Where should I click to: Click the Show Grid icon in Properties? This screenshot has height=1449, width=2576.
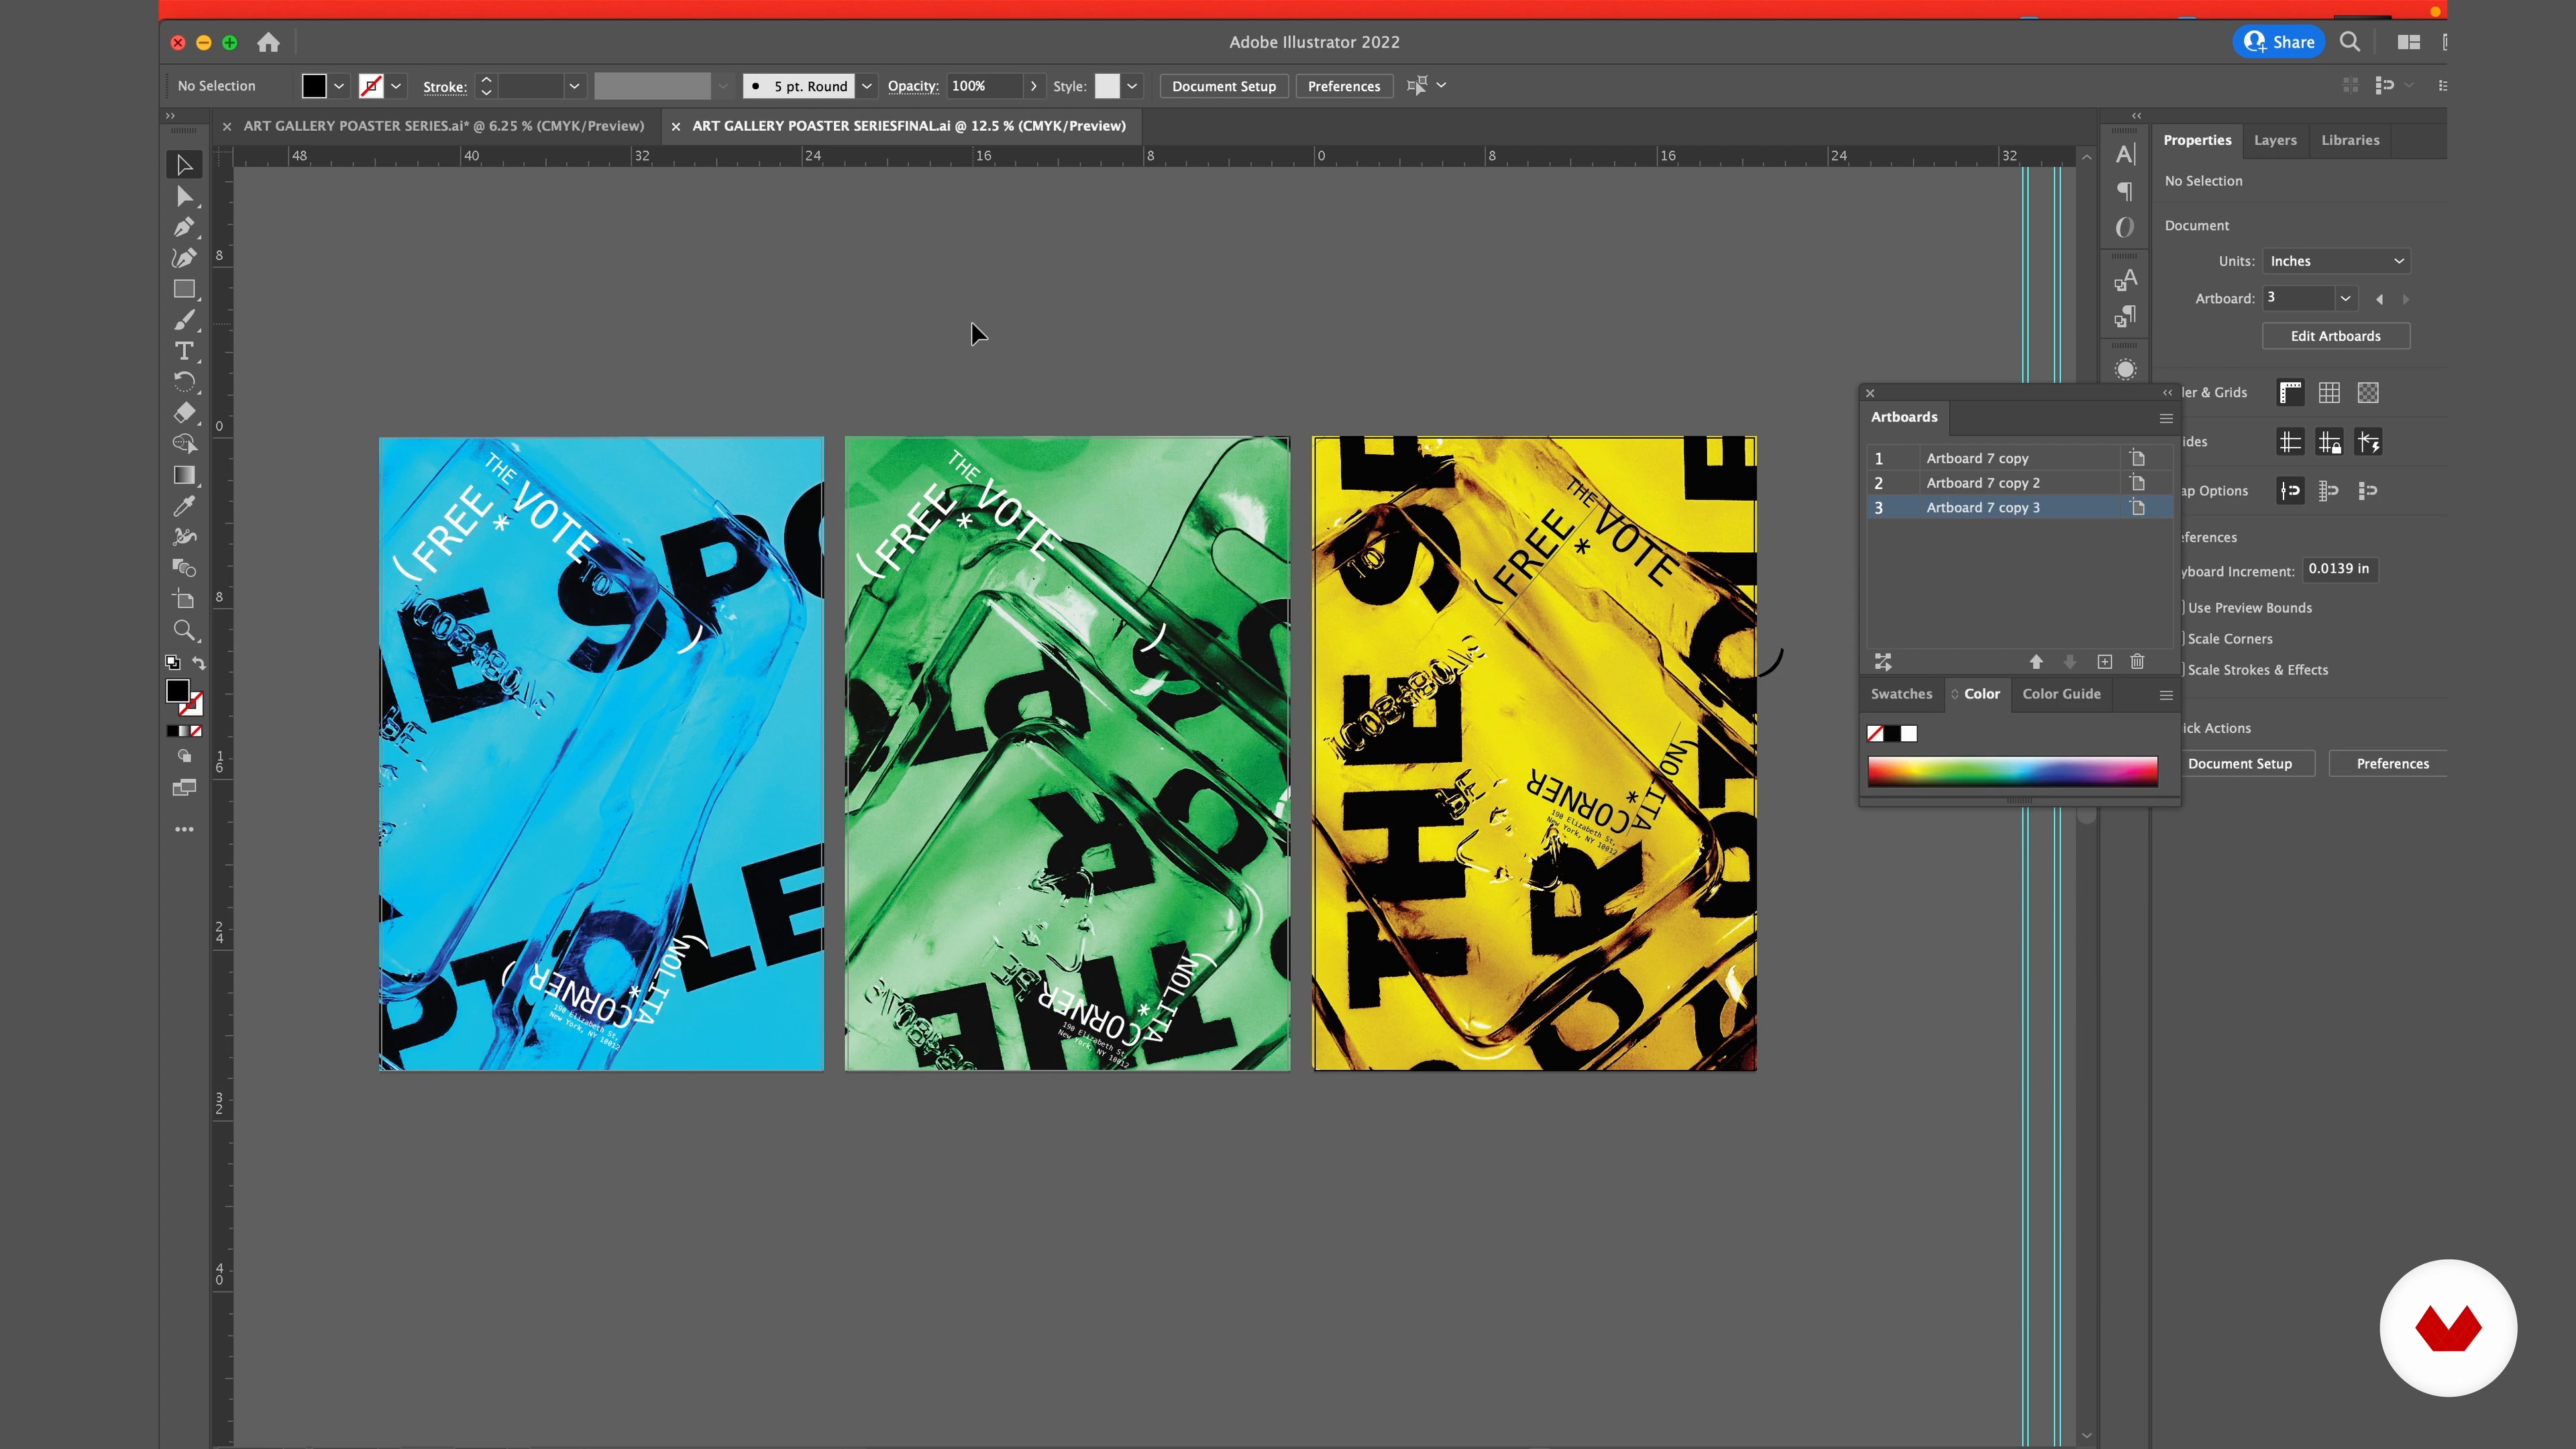pyautogui.click(x=2329, y=393)
